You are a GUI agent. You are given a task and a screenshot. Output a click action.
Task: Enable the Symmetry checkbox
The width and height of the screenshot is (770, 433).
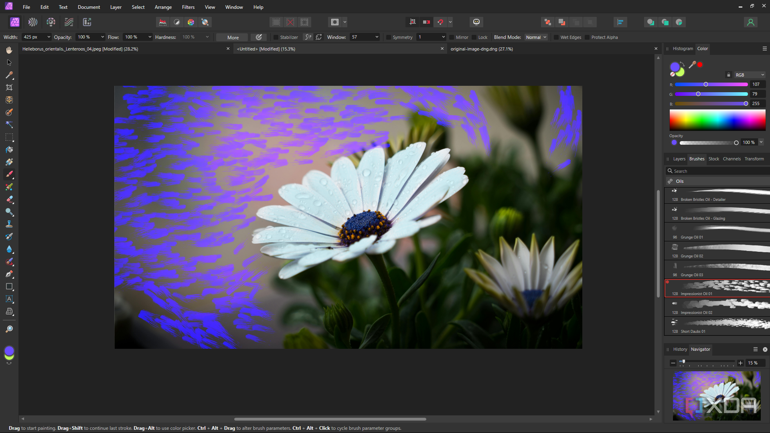389,37
